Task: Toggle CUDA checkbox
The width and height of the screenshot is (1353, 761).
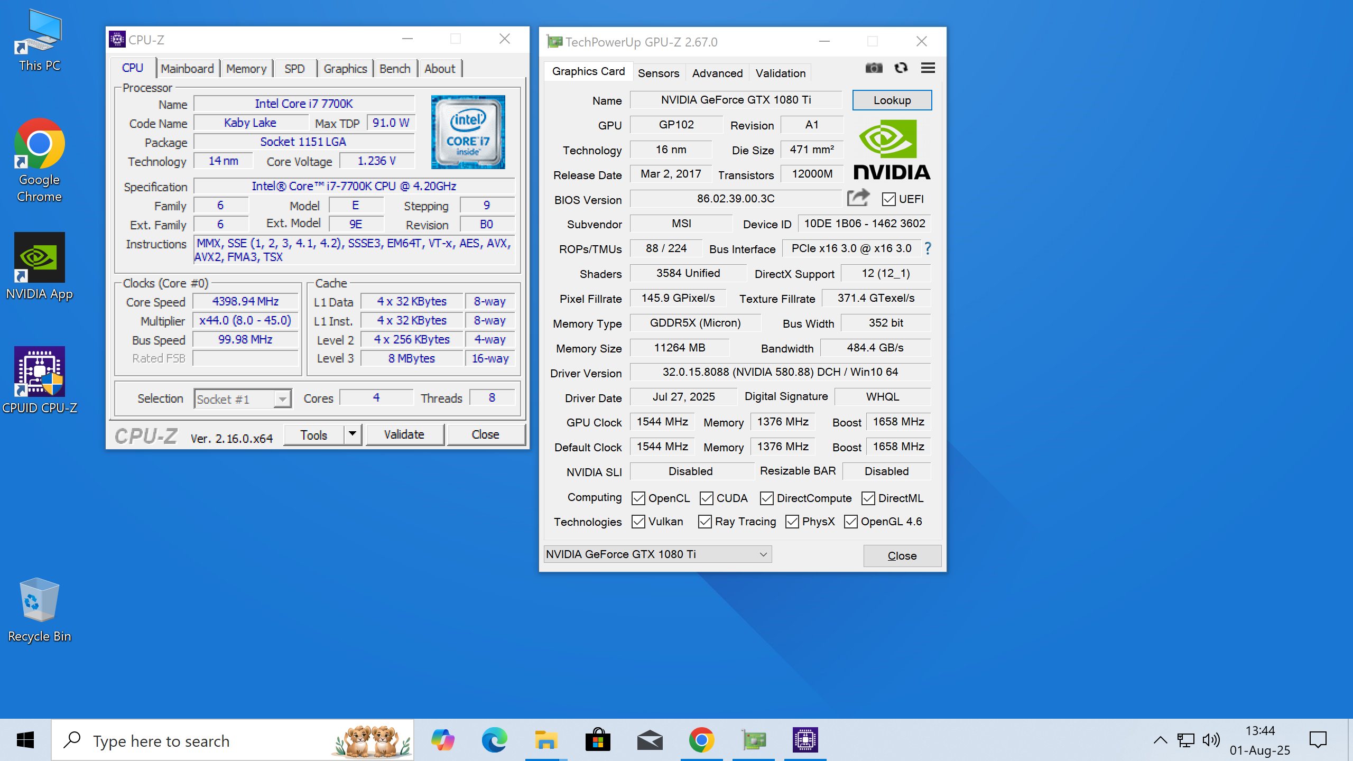Action: coord(707,498)
